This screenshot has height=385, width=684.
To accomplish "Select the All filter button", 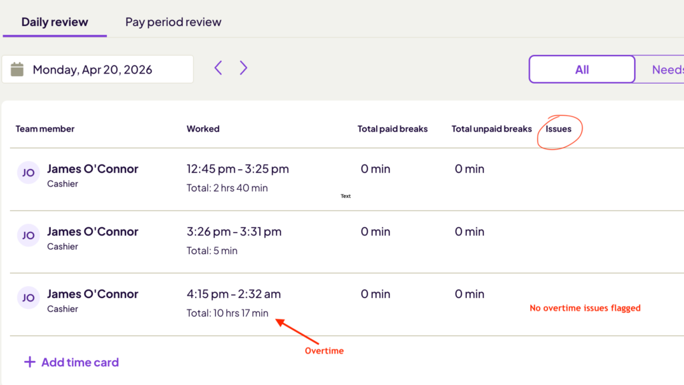I will [582, 69].
